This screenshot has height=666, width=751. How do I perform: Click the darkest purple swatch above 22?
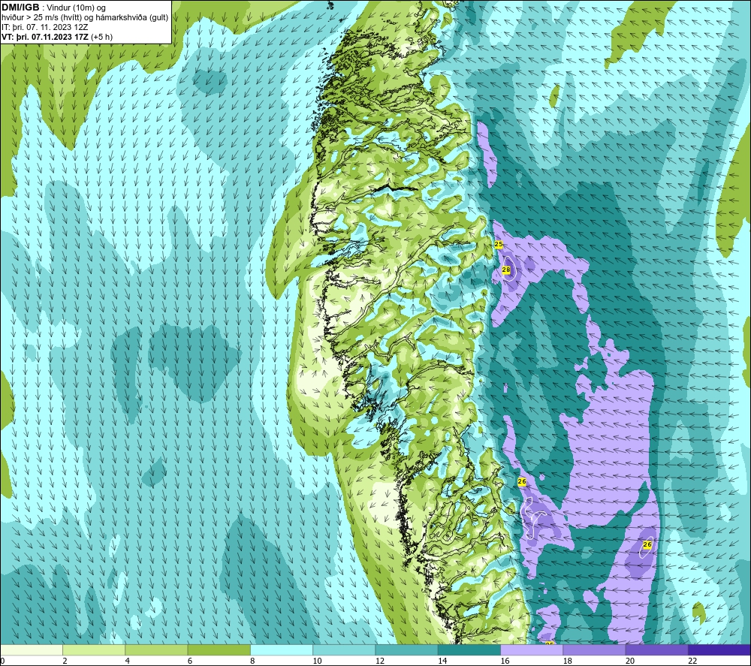[719, 649]
